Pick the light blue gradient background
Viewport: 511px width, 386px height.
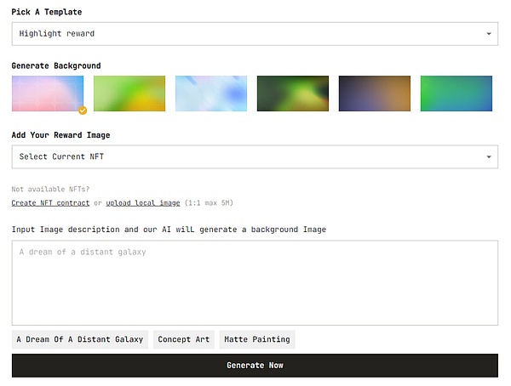point(210,94)
